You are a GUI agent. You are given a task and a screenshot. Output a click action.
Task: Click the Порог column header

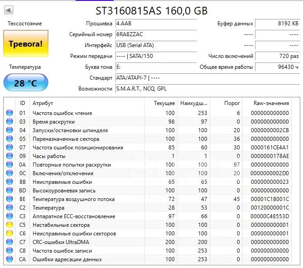(x=226, y=103)
